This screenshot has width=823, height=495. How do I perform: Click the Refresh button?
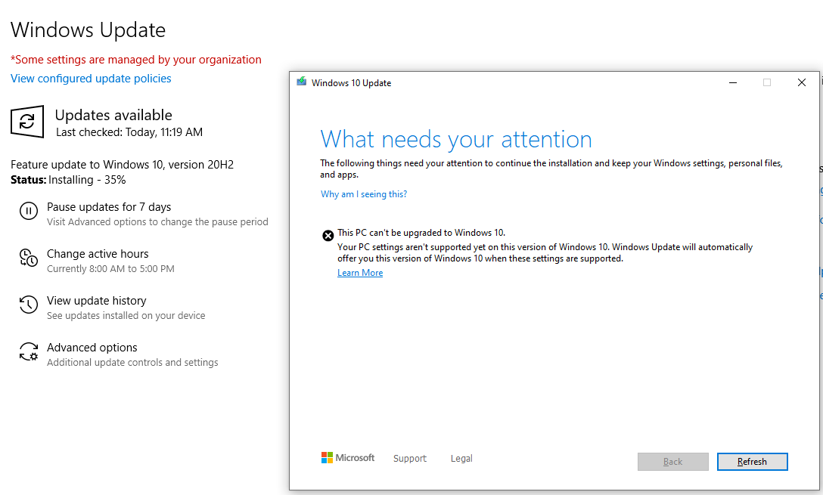pyautogui.click(x=752, y=462)
